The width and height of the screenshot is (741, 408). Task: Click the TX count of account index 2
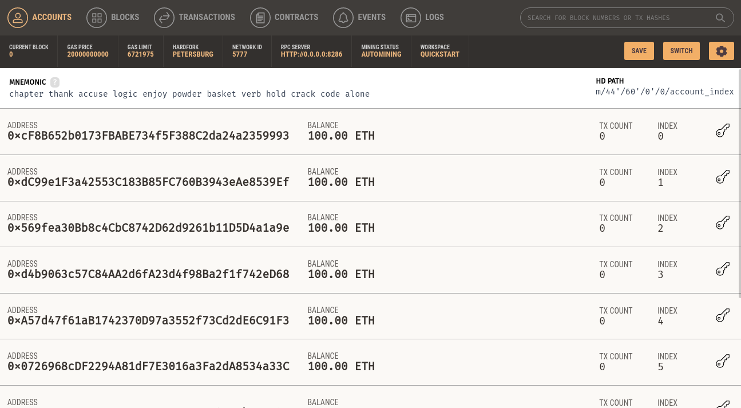click(x=602, y=228)
